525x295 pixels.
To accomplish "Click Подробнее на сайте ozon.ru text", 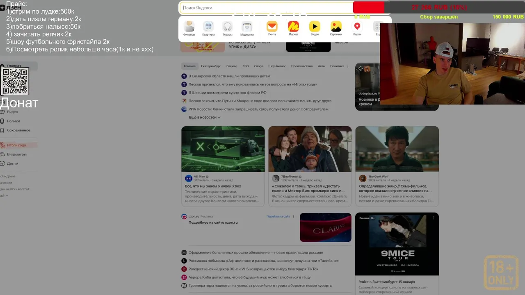I will pos(213,222).
